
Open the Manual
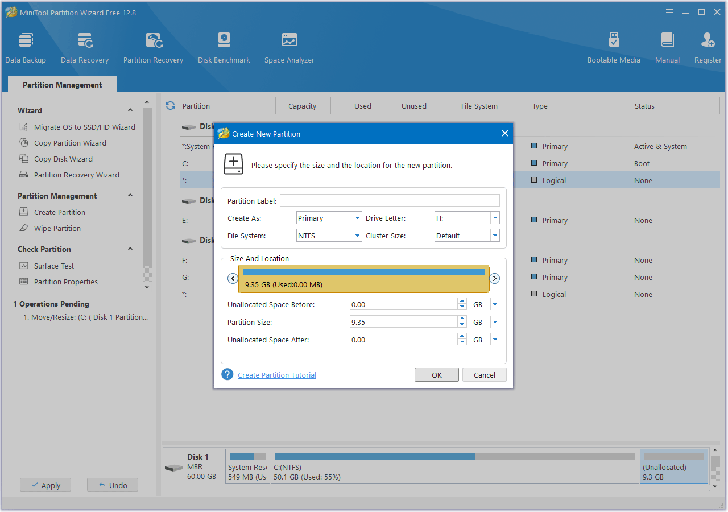(x=667, y=48)
